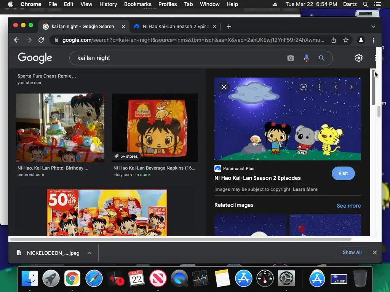Open the History menu

[108, 4]
